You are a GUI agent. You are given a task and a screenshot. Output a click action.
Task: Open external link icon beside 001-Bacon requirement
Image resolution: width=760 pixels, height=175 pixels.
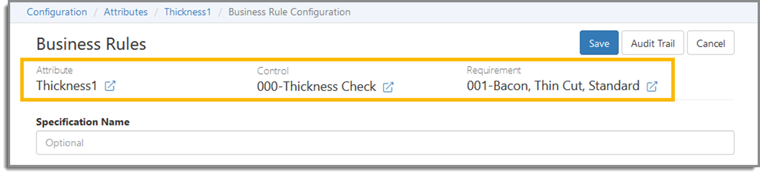coord(652,86)
